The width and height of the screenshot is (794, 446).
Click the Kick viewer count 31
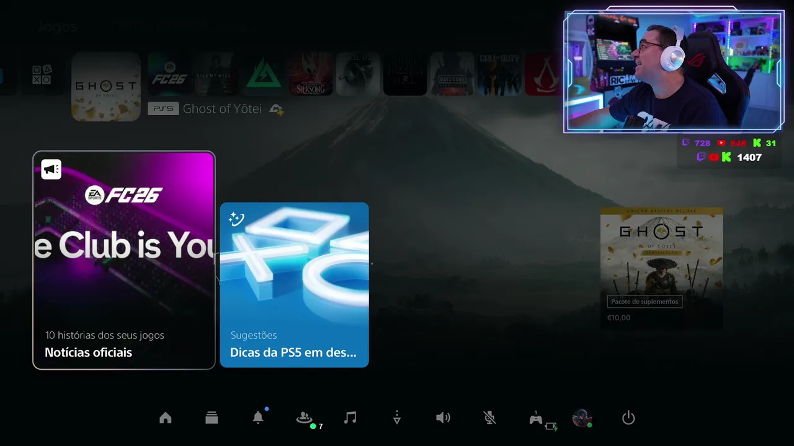click(771, 143)
